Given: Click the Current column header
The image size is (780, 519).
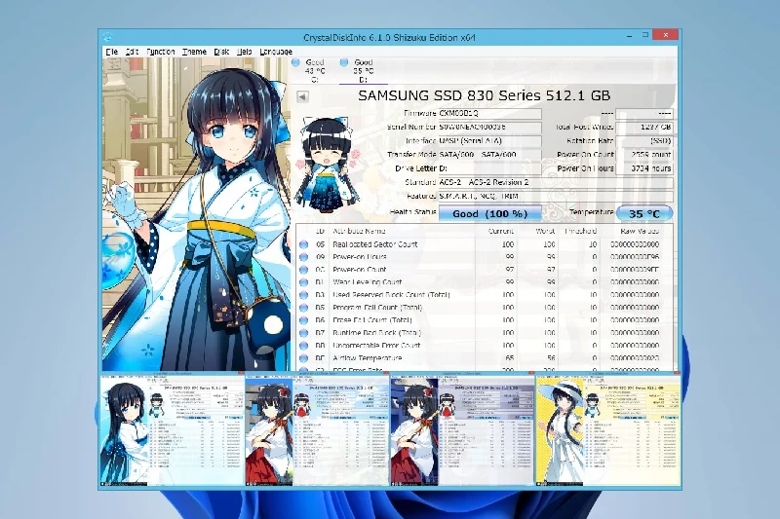Looking at the screenshot, I should click(501, 231).
